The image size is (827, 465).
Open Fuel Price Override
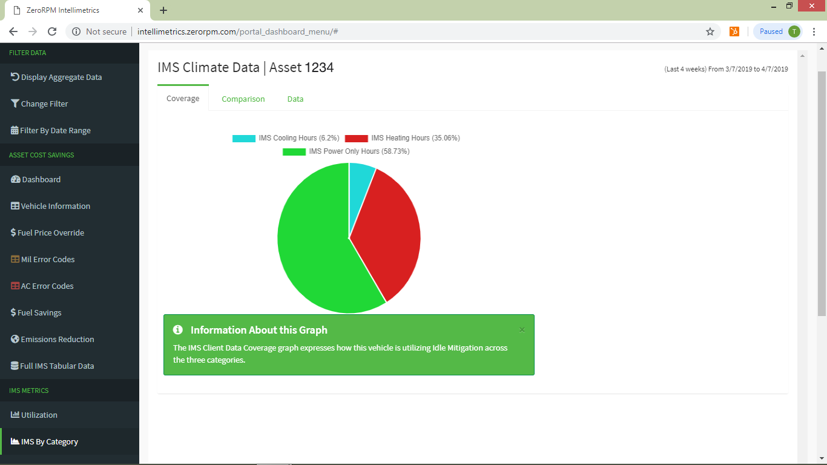(x=70, y=232)
